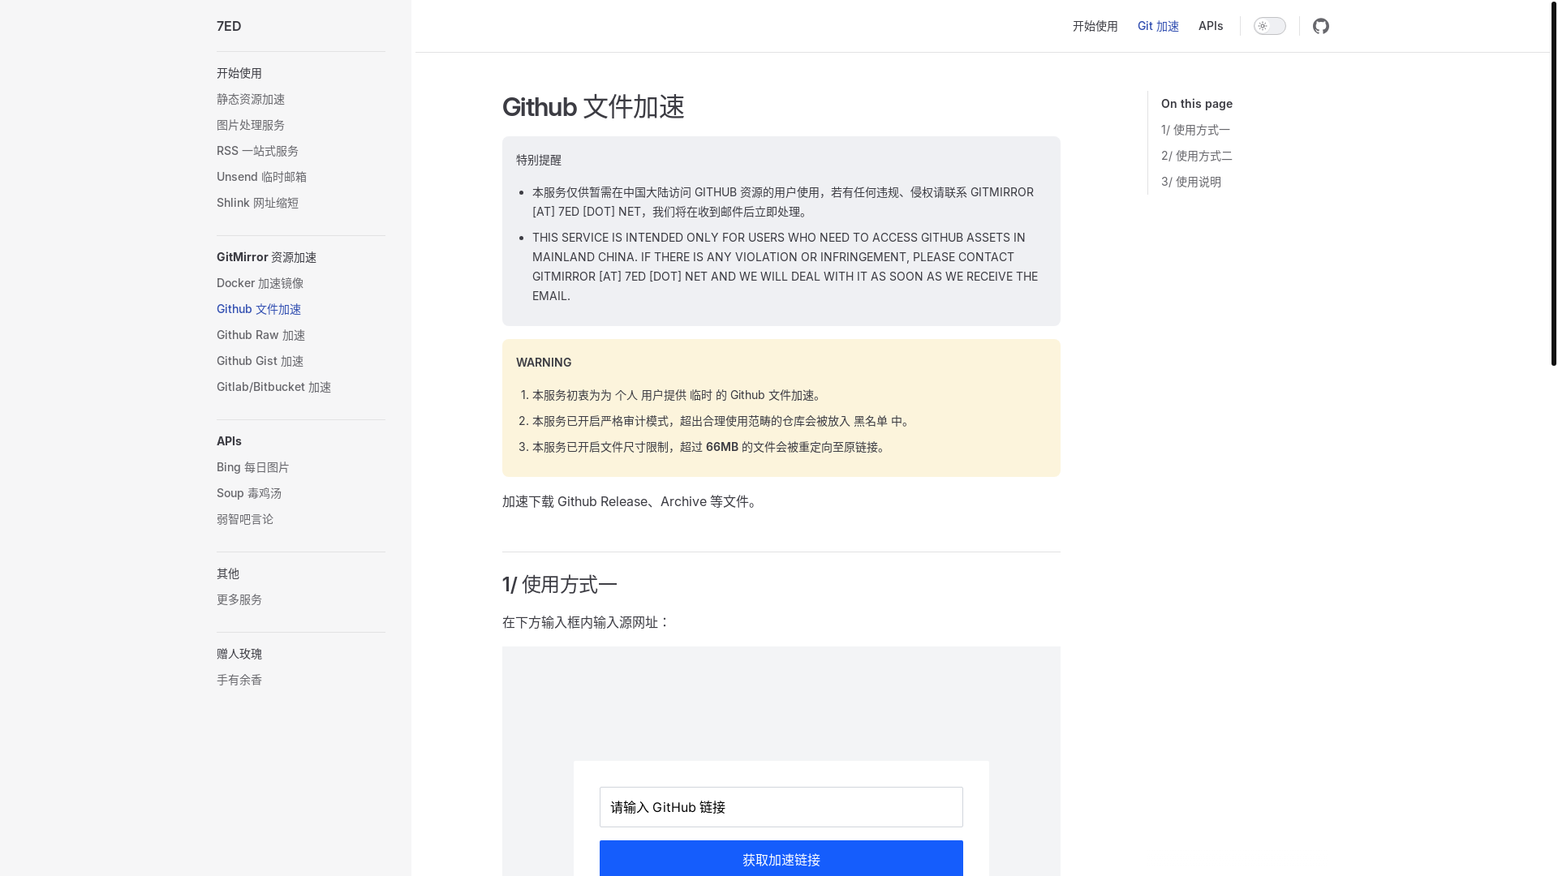The width and height of the screenshot is (1558, 876).
Task: Open Docker 加速镜像 page
Action: click(260, 283)
